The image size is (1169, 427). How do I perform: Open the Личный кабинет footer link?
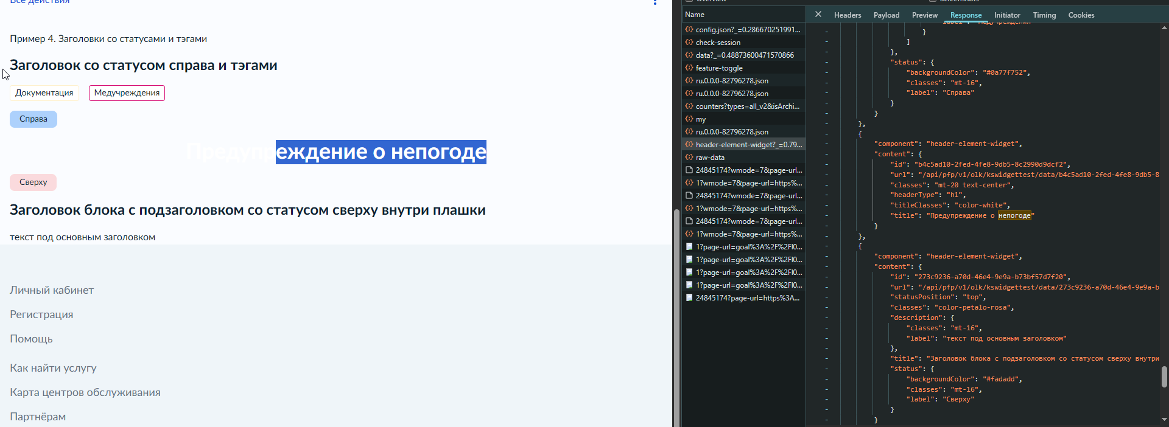(x=52, y=290)
